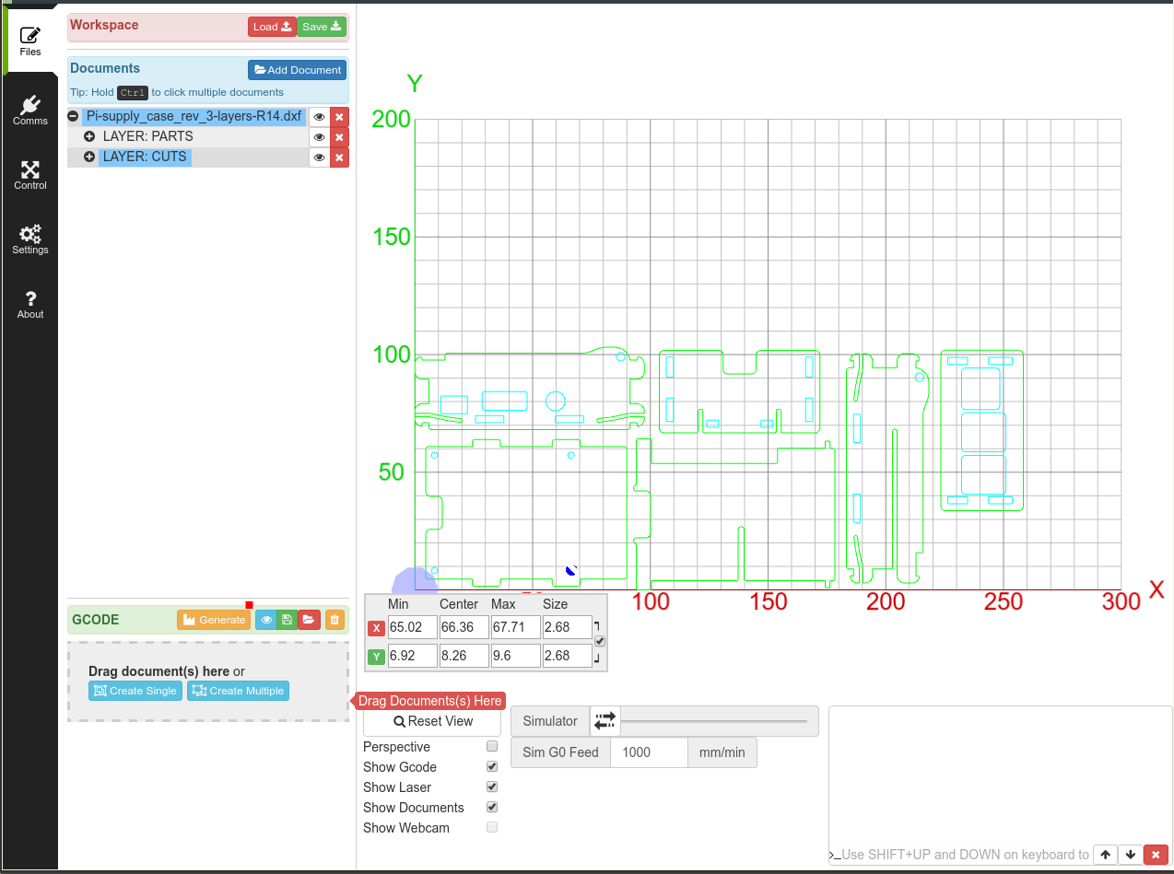The height and width of the screenshot is (874, 1174).
Task: Remove the Pi-supply_case dxf document
Action: click(339, 117)
